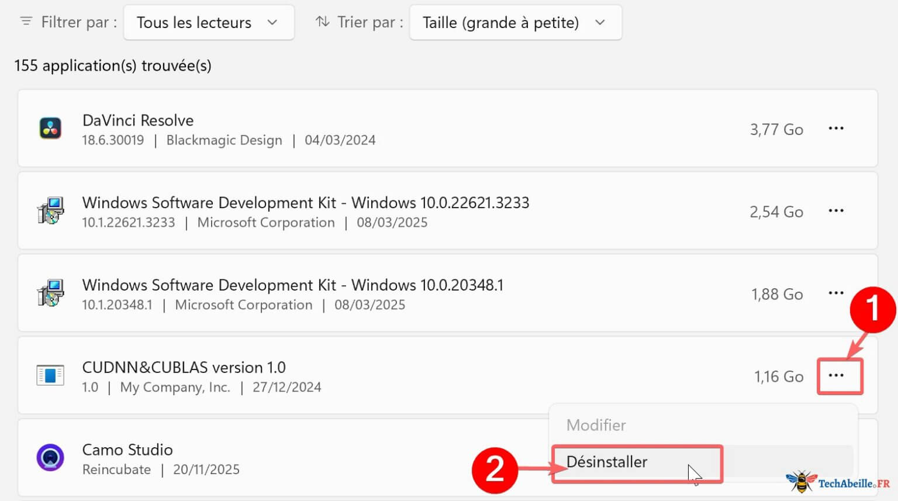Choose Modifier in the context menu
This screenshot has height=501, width=898.
coord(596,425)
